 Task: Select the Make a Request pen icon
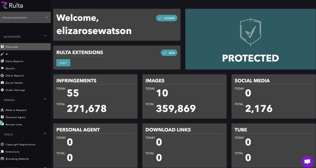pos(2,110)
